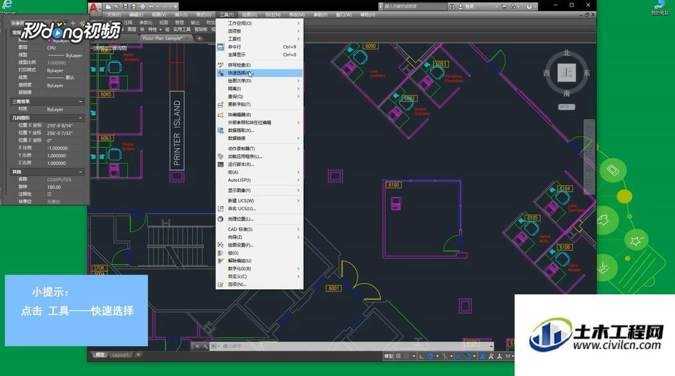The width and height of the screenshot is (675, 376).
Task: Choose 解除编组(U) ungroup entry
Action: pos(260,261)
